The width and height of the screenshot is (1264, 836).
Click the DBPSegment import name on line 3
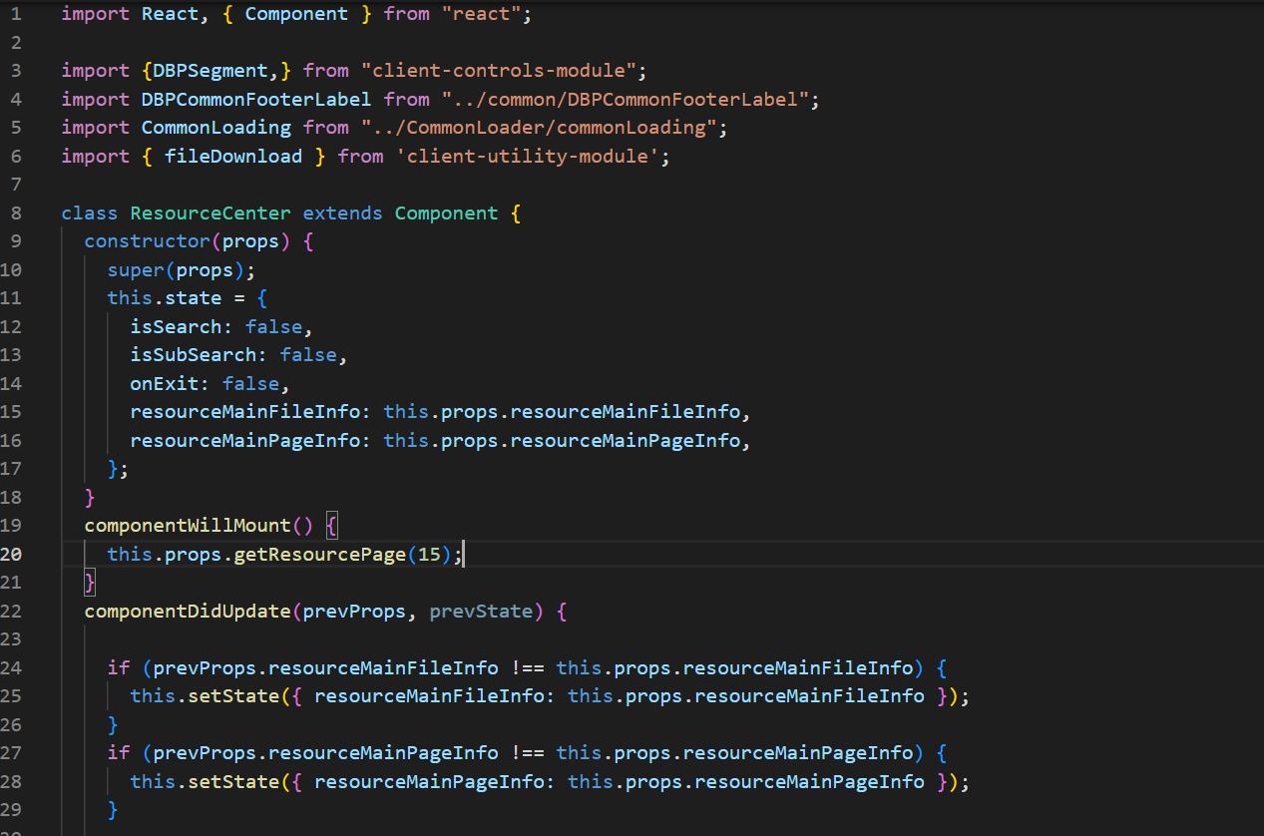click(211, 71)
